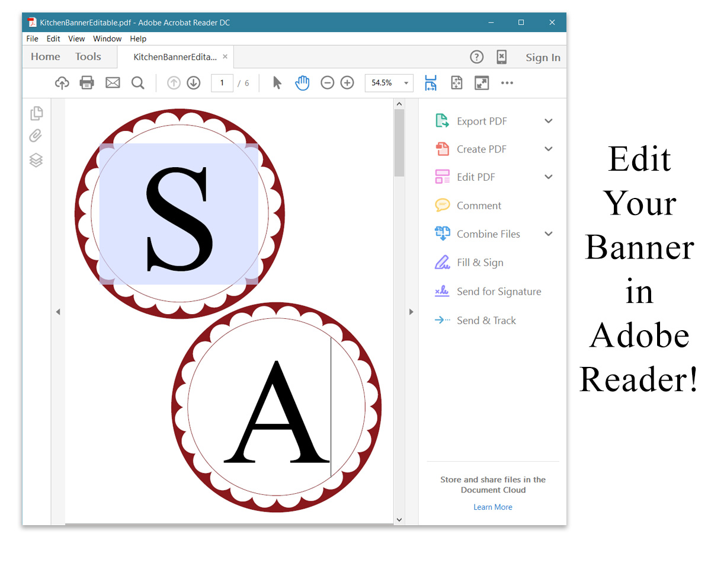Viewport: 711px width, 569px height.
Task: Click the Combine Files icon
Action: (x=442, y=234)
